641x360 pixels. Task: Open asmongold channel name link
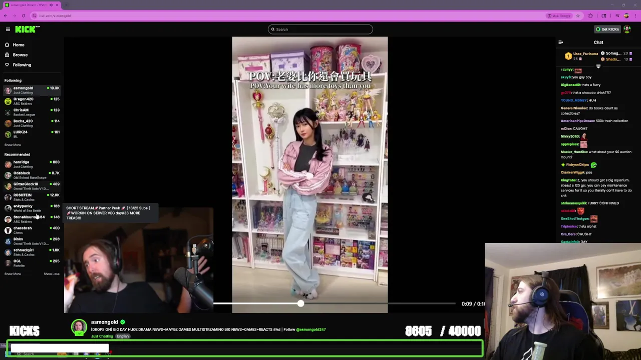104,322
